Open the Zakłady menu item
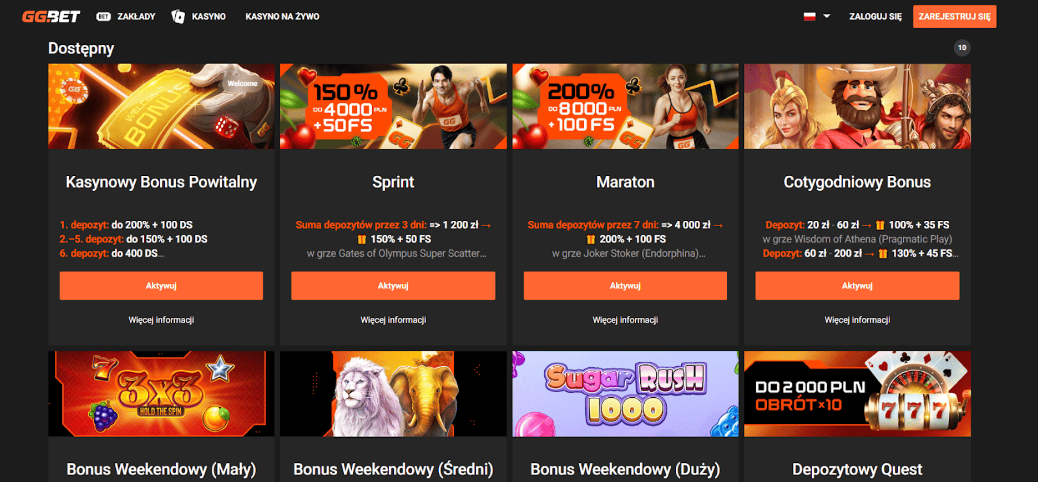 (x=136, y=17)
